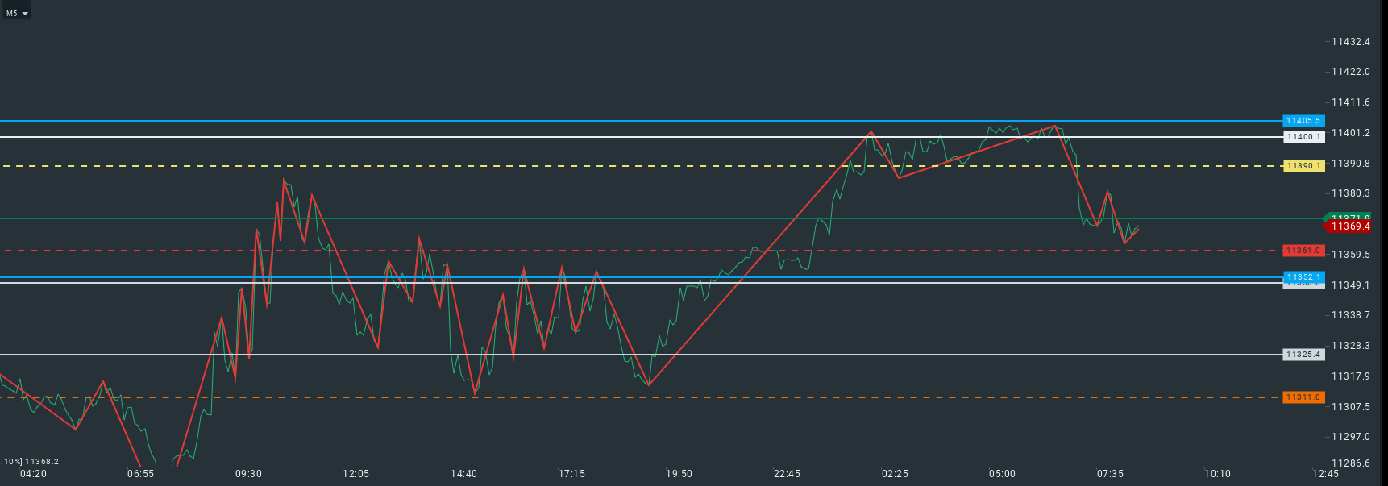Click the 11432.4 price scale value
Screen dimensions: 1388x486
[x=1350, y=42]
